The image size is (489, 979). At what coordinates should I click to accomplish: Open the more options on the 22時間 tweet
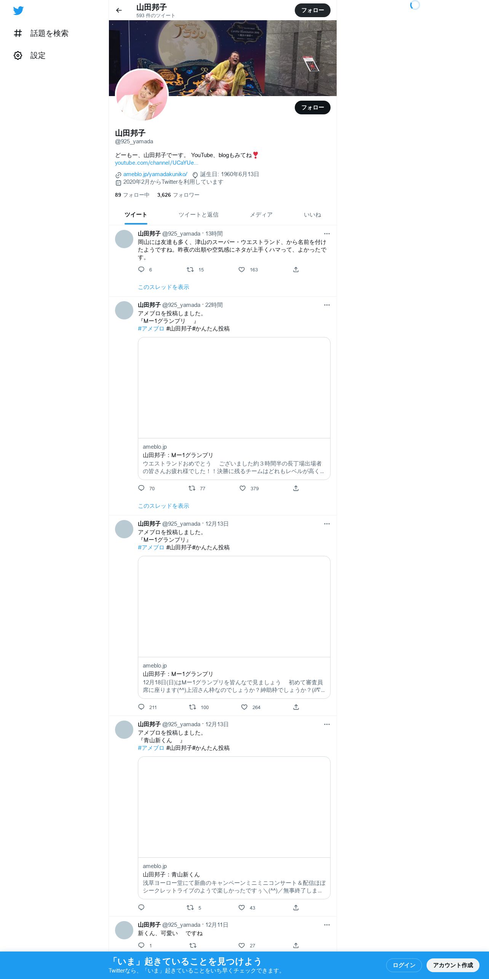(327, 305)
